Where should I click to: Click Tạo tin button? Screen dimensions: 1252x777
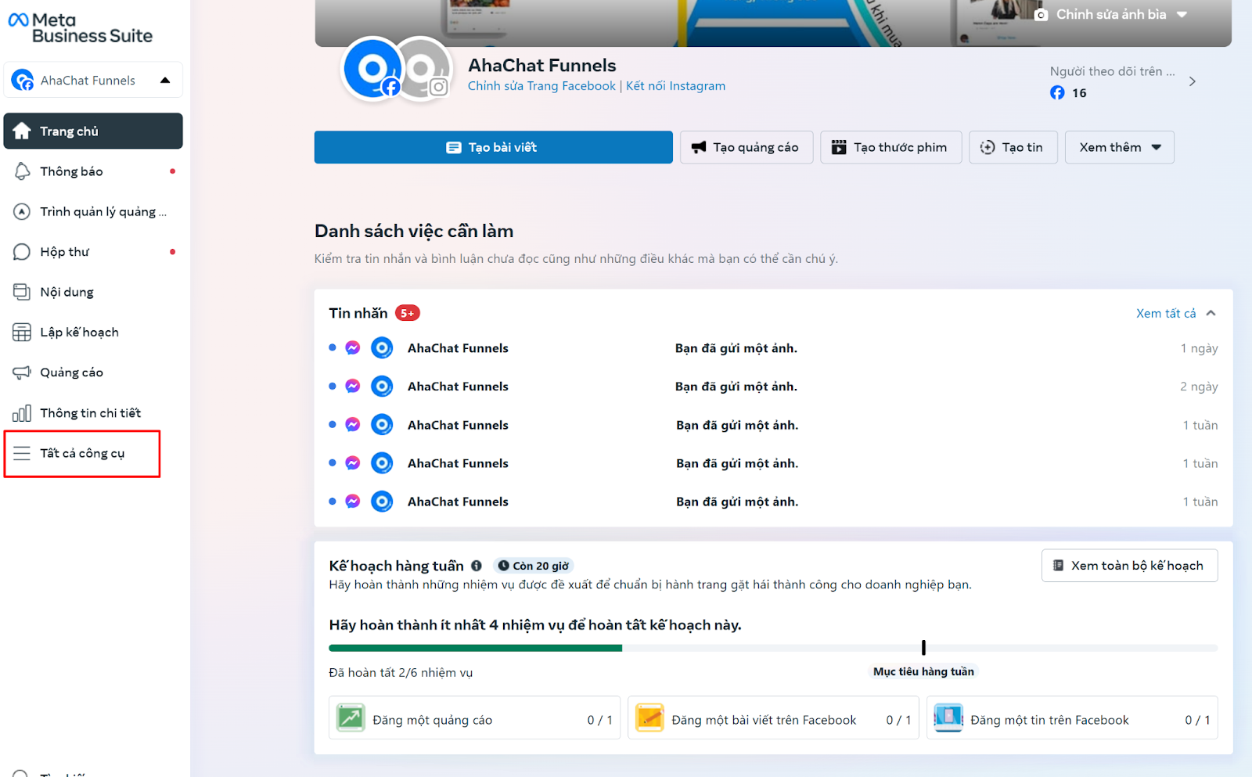coord(1013,147)
